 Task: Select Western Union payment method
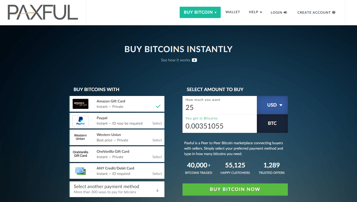117,138
